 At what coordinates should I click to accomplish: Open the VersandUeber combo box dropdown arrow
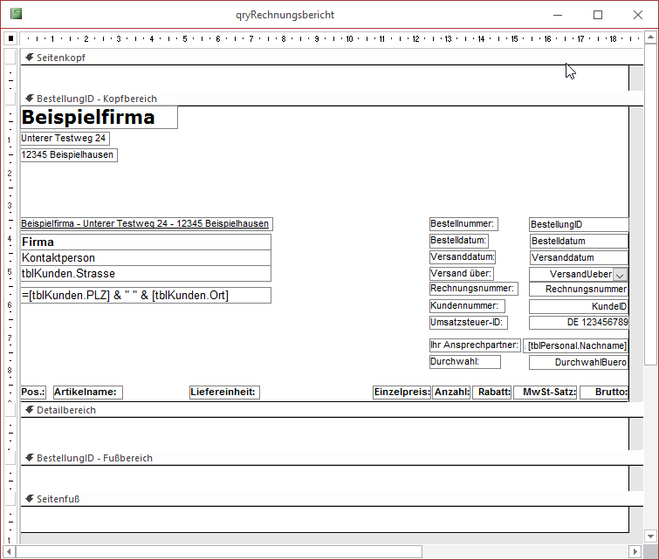[621, 275]
